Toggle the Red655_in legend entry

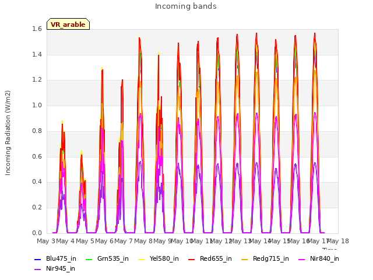pyautogui.click(x=210, y=258)
